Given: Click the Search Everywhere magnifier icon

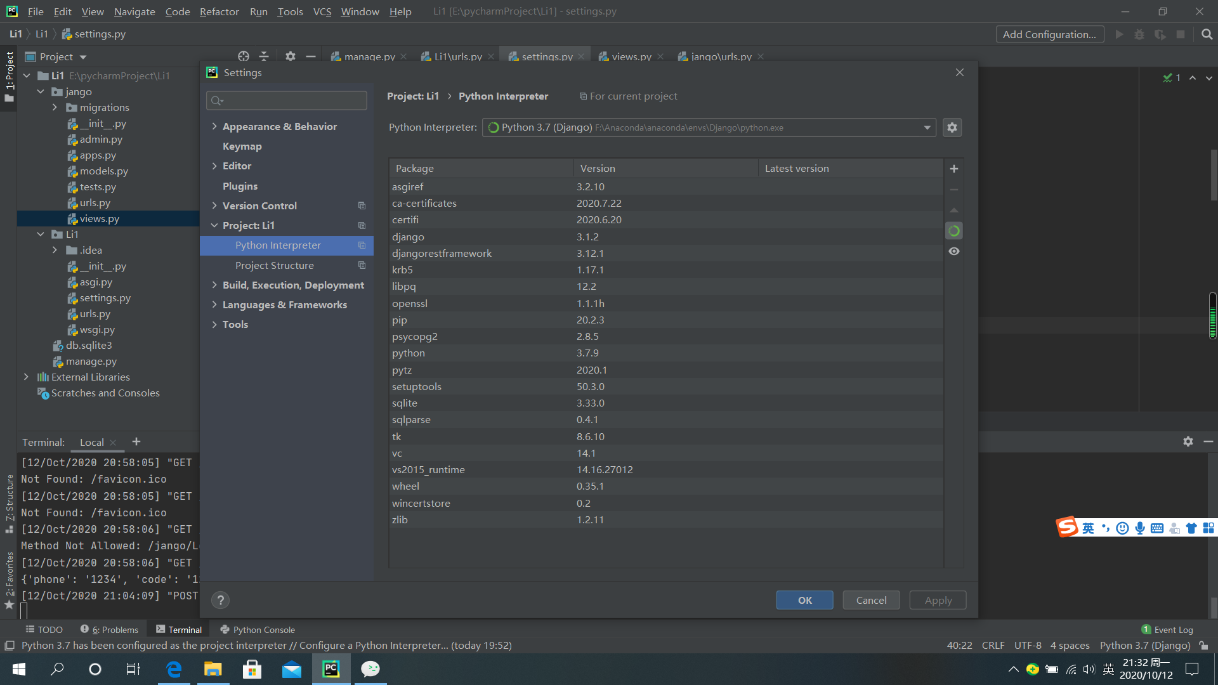Looking at the screenshot, I should click(x=1207, y=34).
